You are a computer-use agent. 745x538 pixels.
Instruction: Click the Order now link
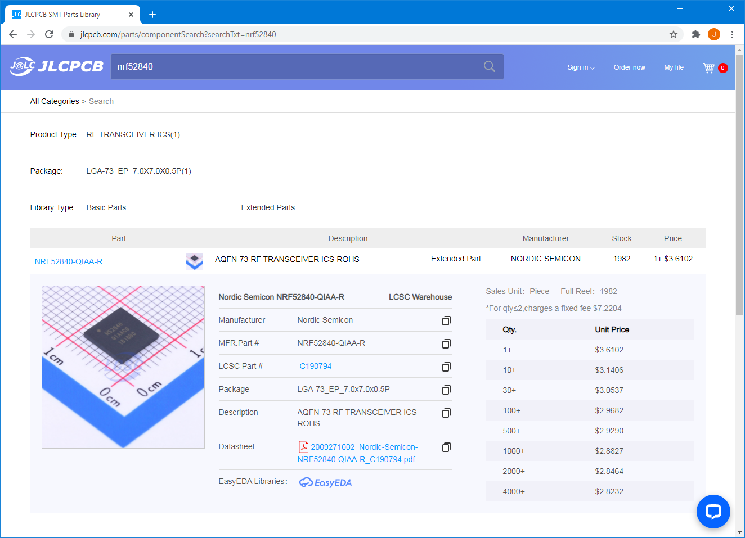[629, 67]
